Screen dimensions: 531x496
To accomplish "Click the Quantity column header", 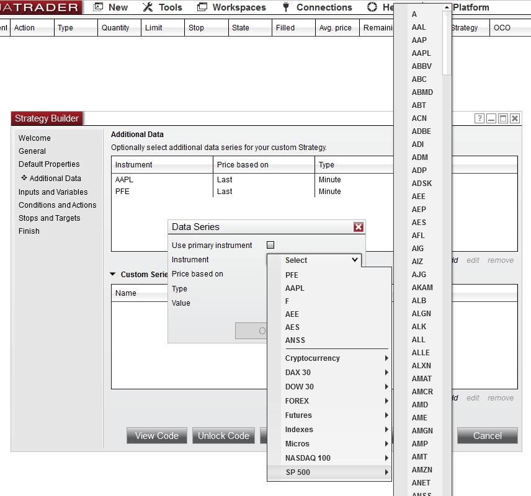I will [119, 27].
